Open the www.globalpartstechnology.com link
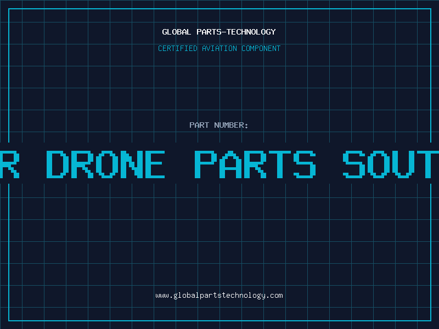 point(219,296)
